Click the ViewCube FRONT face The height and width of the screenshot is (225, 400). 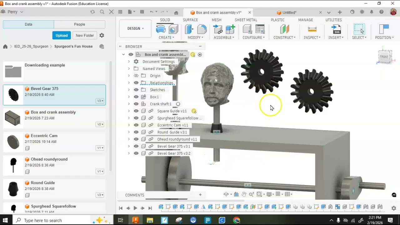384,57
